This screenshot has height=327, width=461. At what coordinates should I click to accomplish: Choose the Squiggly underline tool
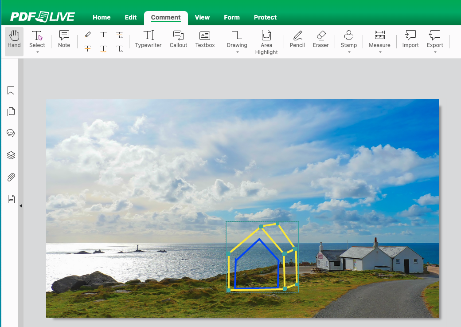103,48
